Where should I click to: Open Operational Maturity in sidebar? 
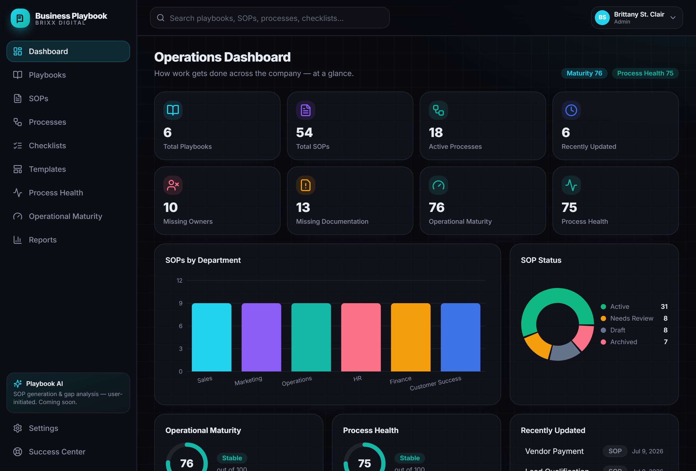(x=68, y=216)
